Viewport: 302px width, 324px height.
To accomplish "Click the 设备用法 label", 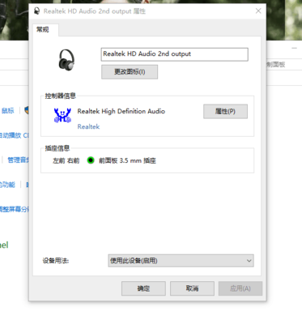I will [56, 261].
